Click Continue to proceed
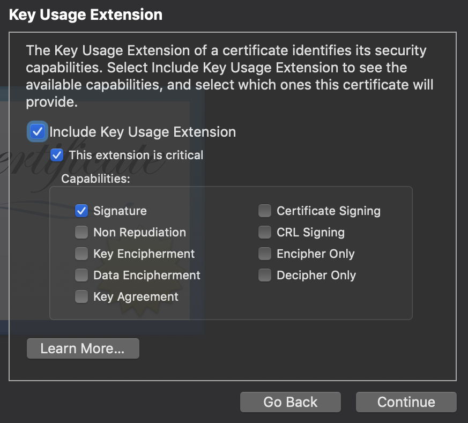This screenshot has width=468, height=423. 406,402
